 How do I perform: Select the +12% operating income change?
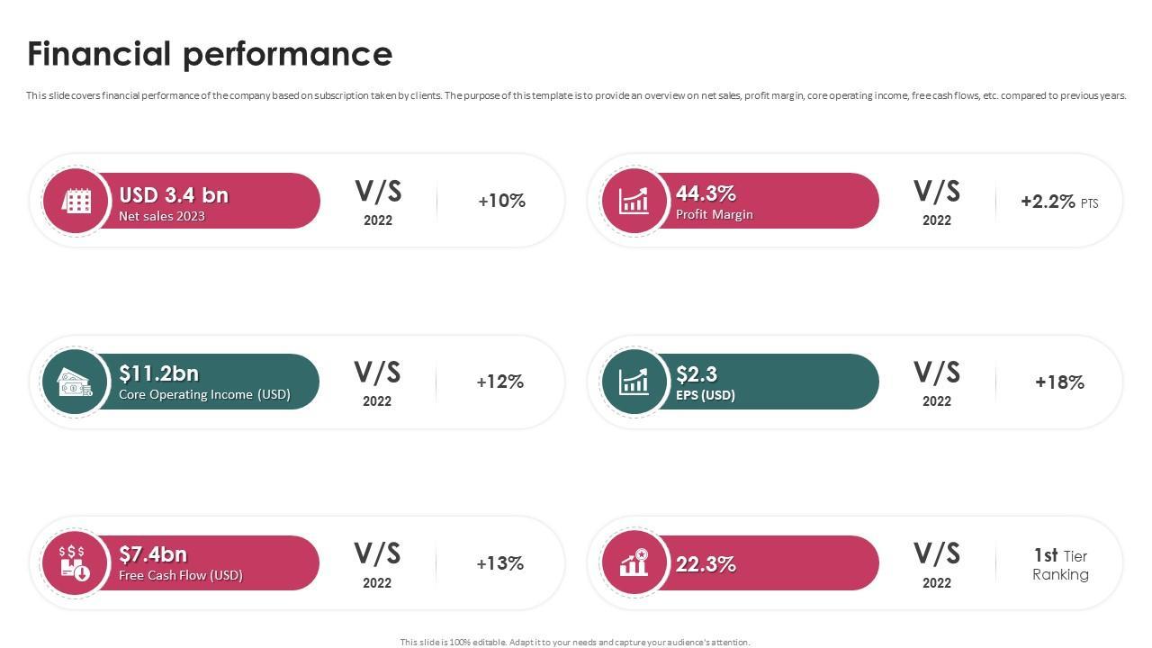[499, 382]
